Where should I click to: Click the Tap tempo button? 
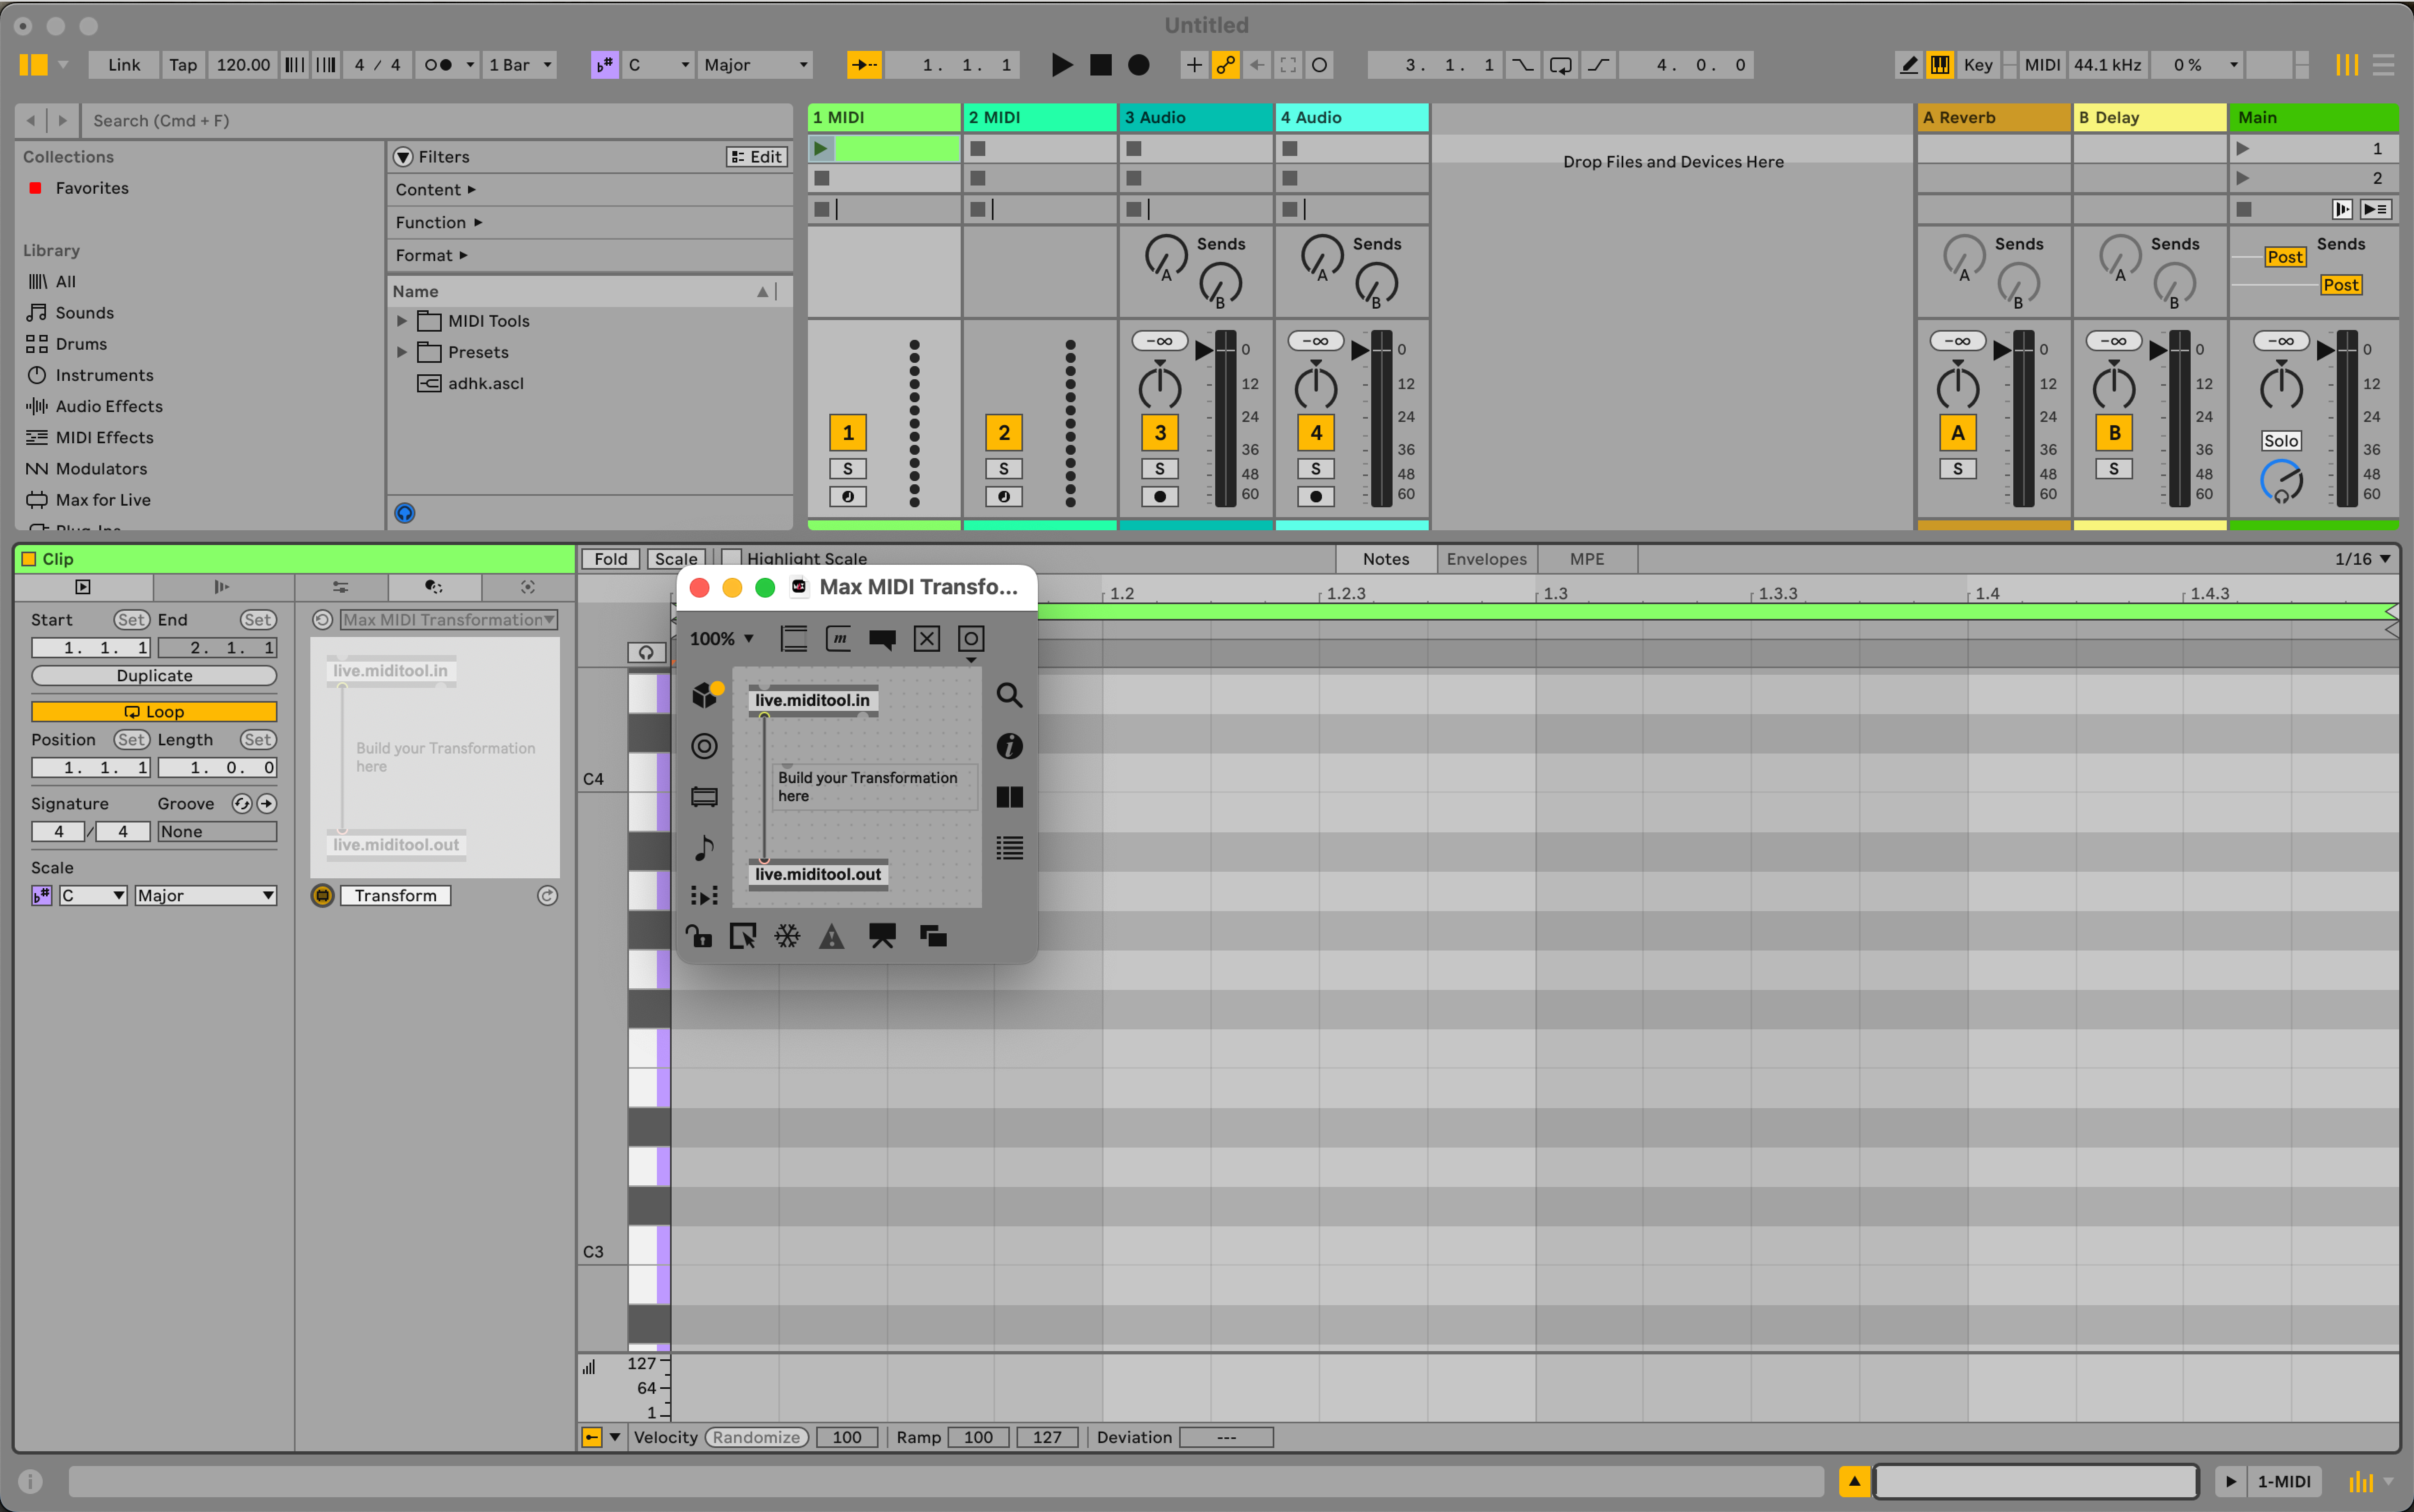(x=183, y=65)
